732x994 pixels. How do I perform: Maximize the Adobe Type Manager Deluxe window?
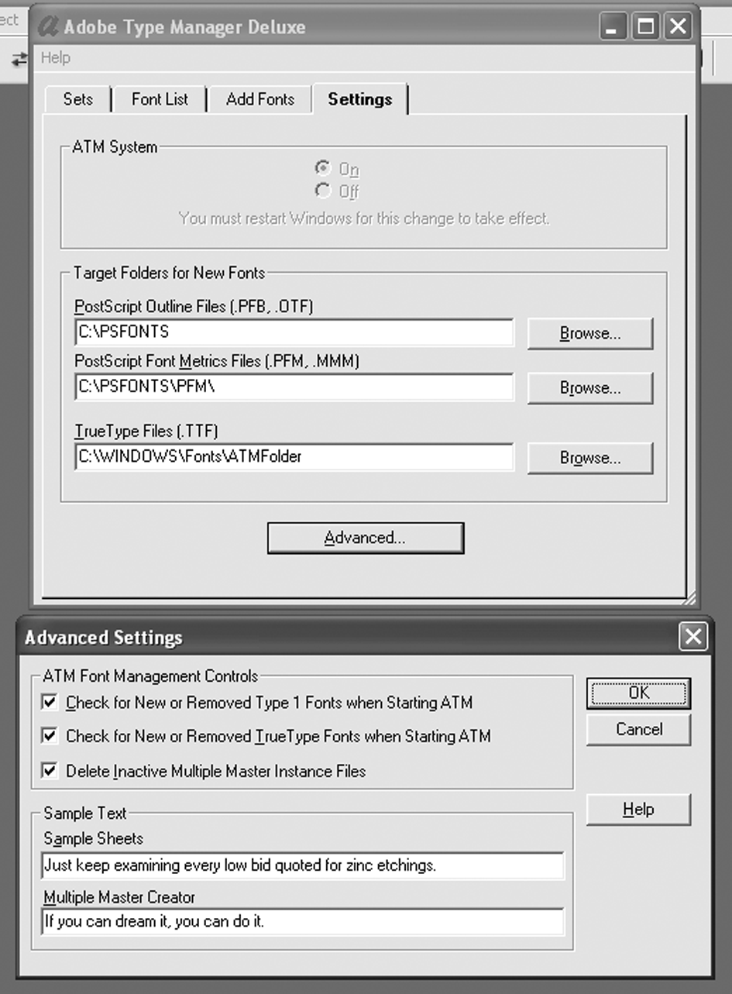(645, 27)
